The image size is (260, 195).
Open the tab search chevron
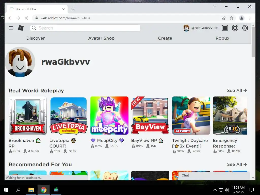tap(214, 6)
